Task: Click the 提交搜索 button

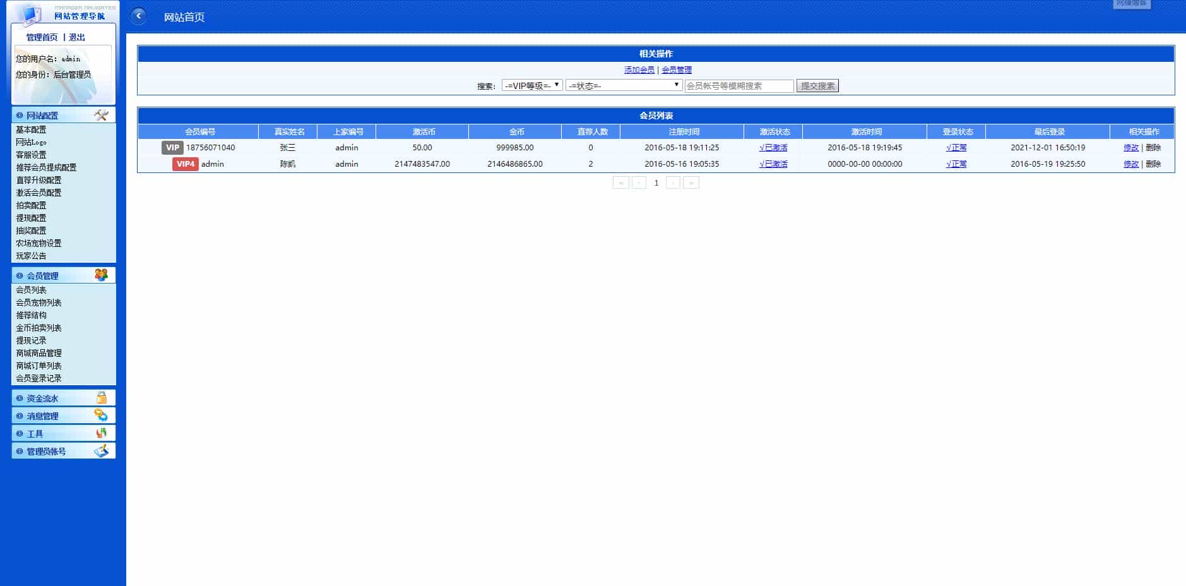Action: (x=817, y=86)
